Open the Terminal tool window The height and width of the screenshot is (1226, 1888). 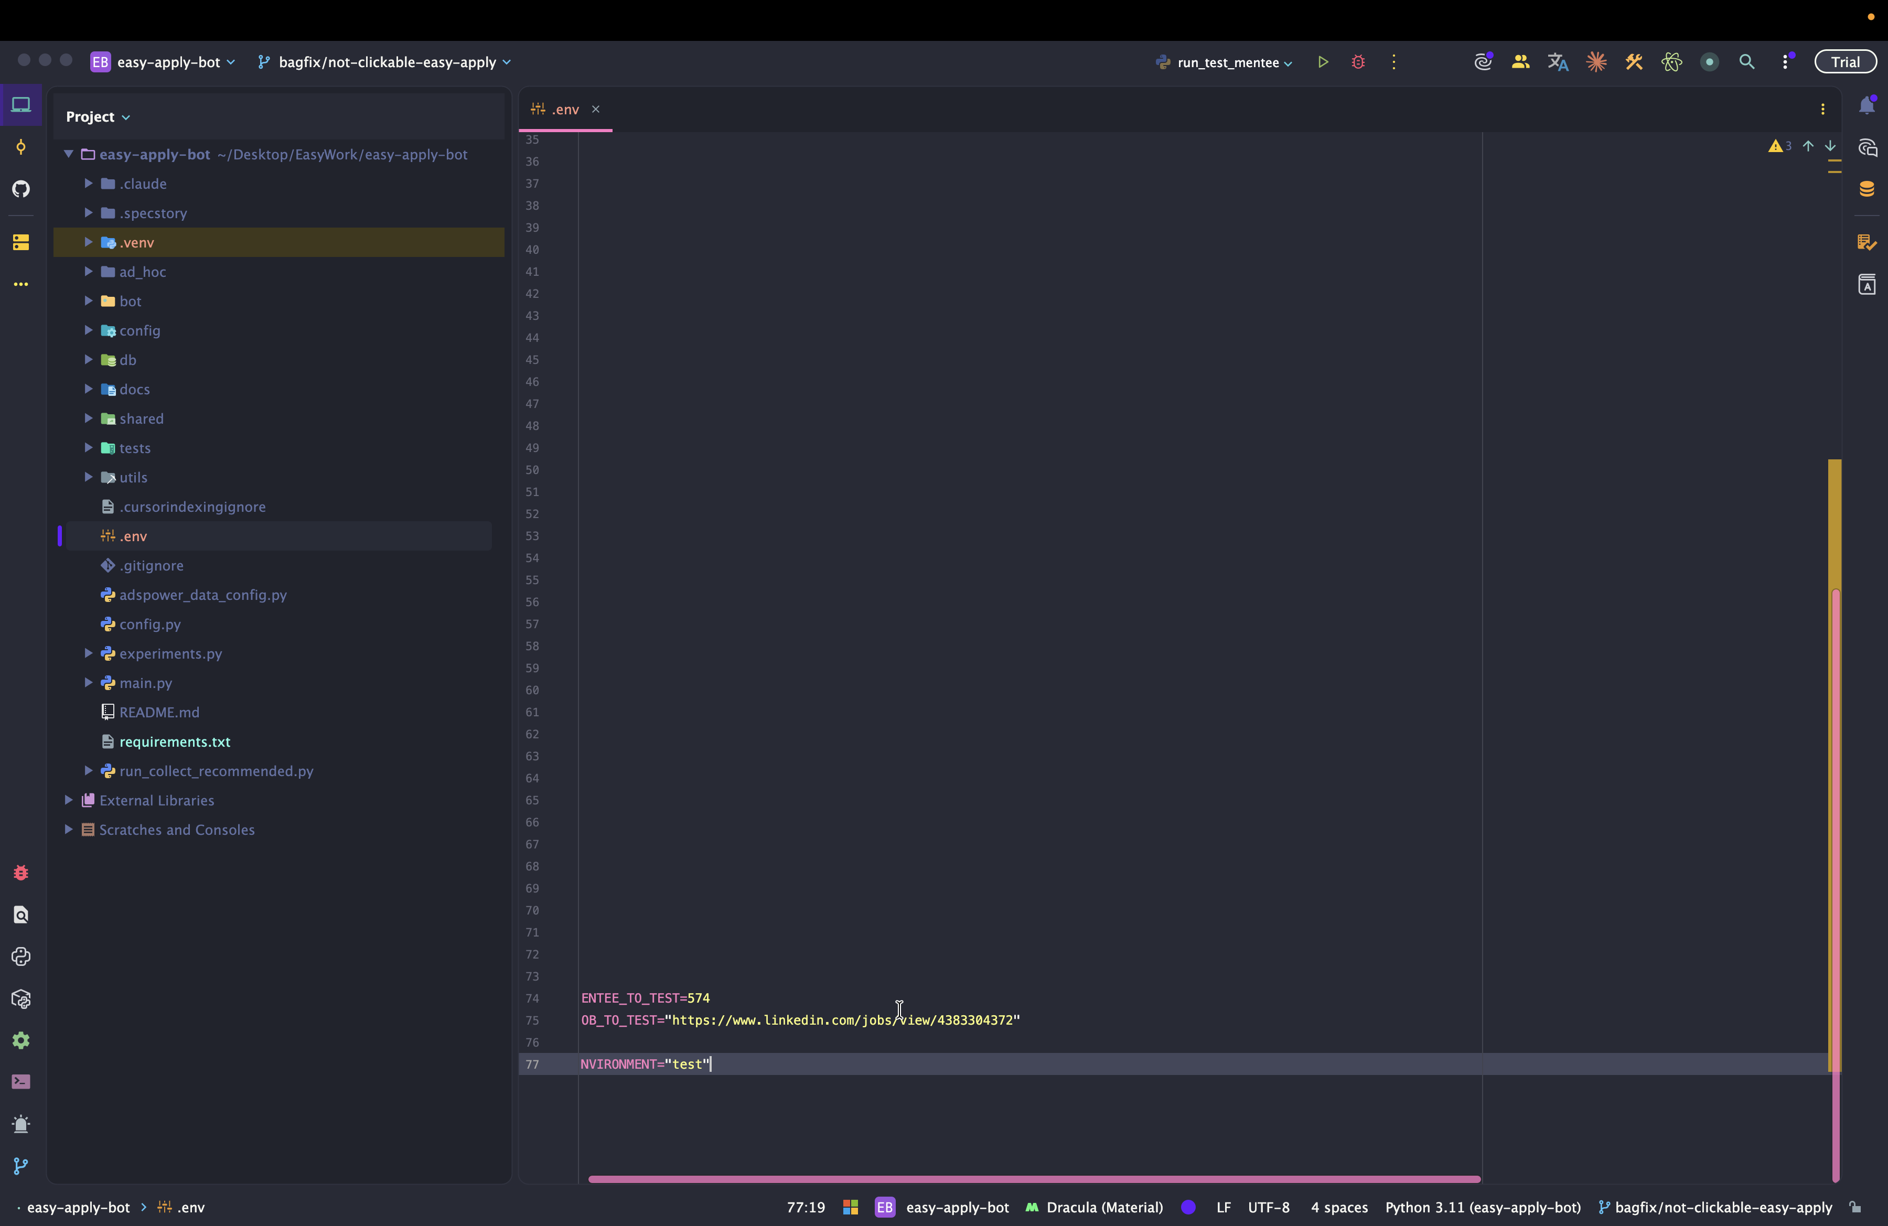tap(22, 1082)
